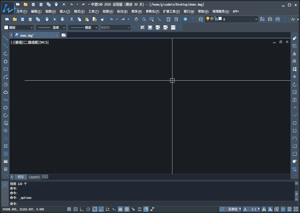Open the 修改(M) menu
The image size is (300, 213).
tap(137, 12)
